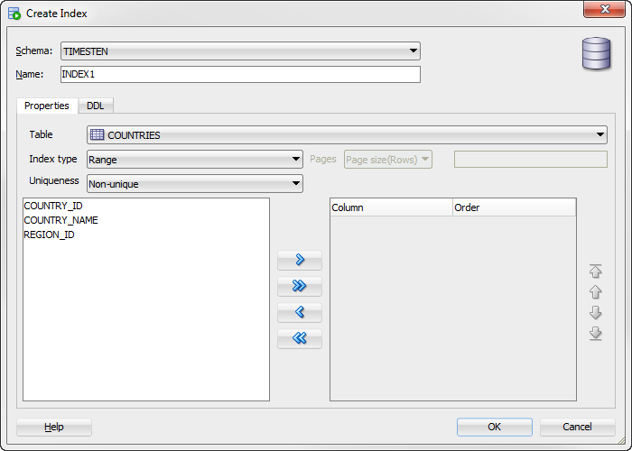
Task: Click the OK button
Action: click(495, 427)
